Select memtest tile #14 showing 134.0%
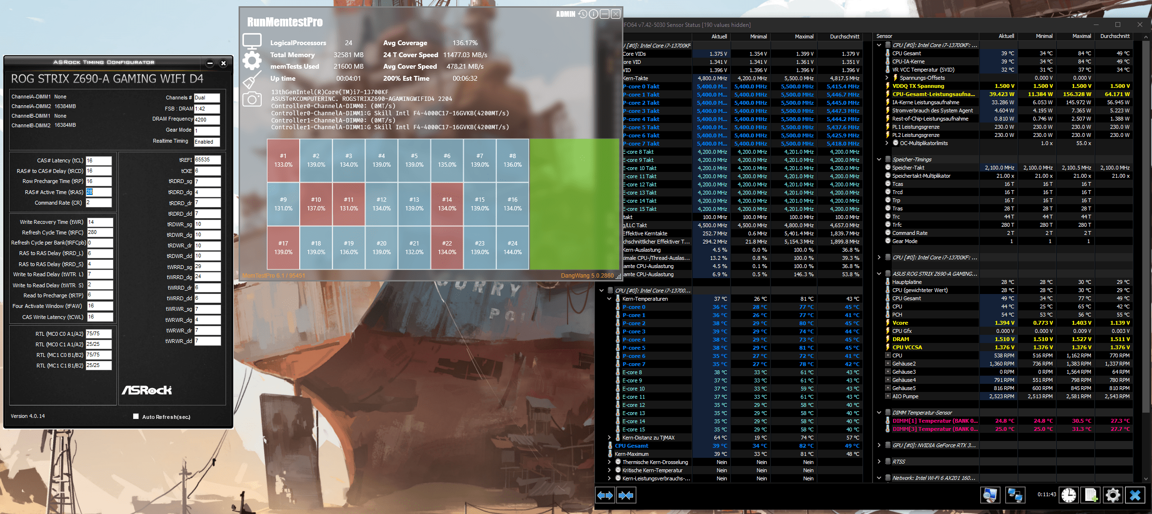Screen dimensions: 1152x514 tap(447, 204)
